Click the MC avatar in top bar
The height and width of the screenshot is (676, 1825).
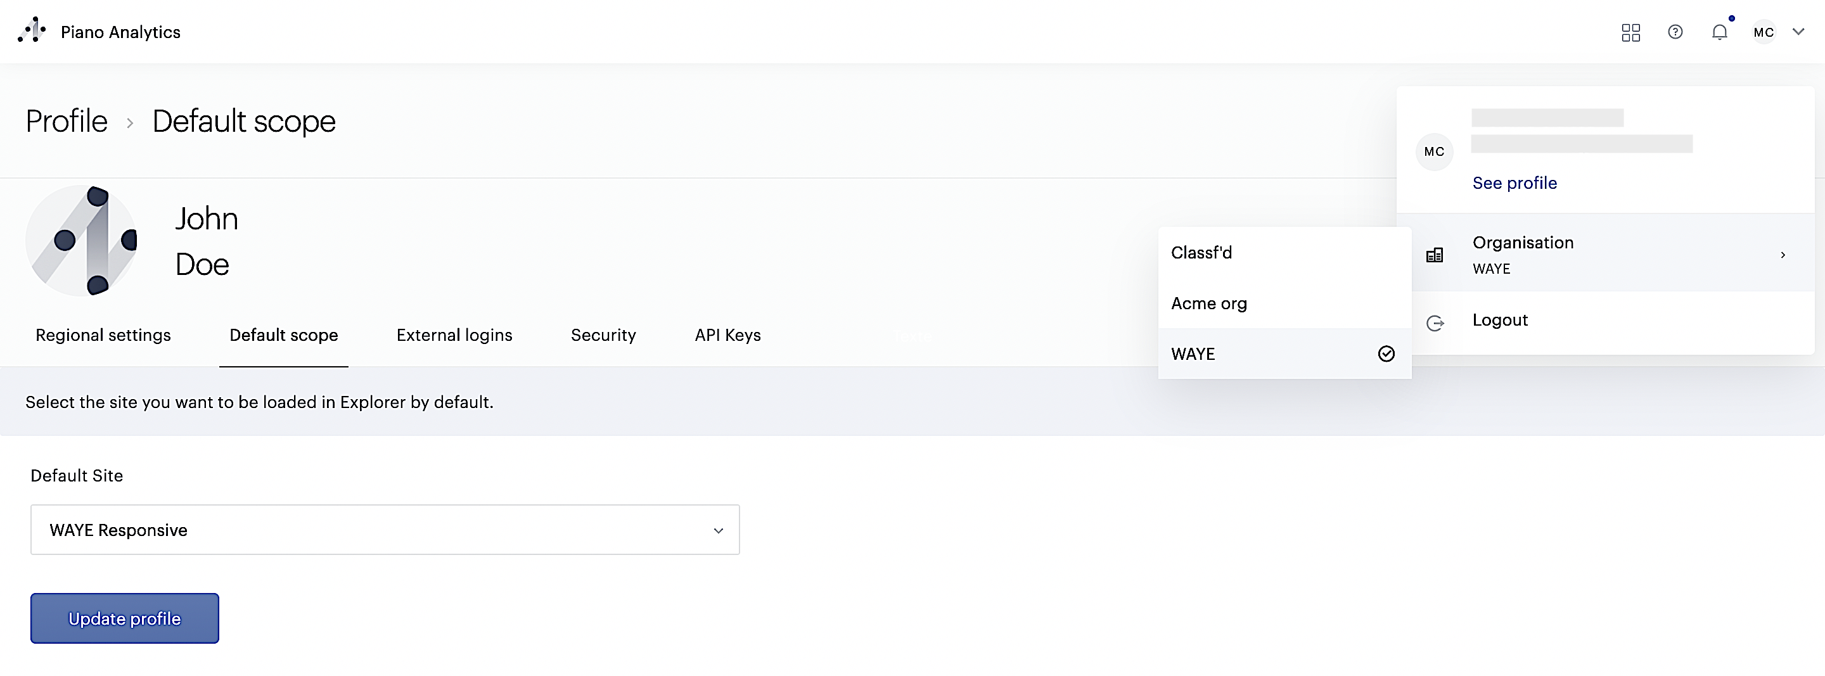1764,32
